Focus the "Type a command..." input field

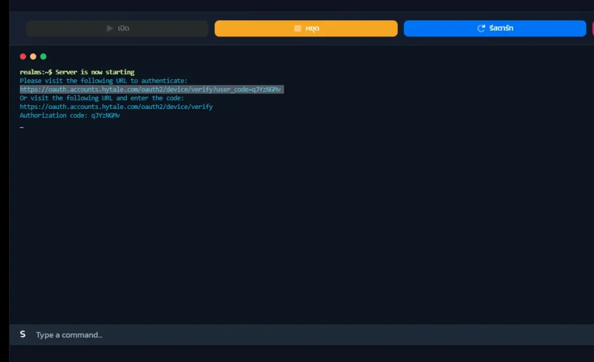pyautogui.click(x=290, y=335)
